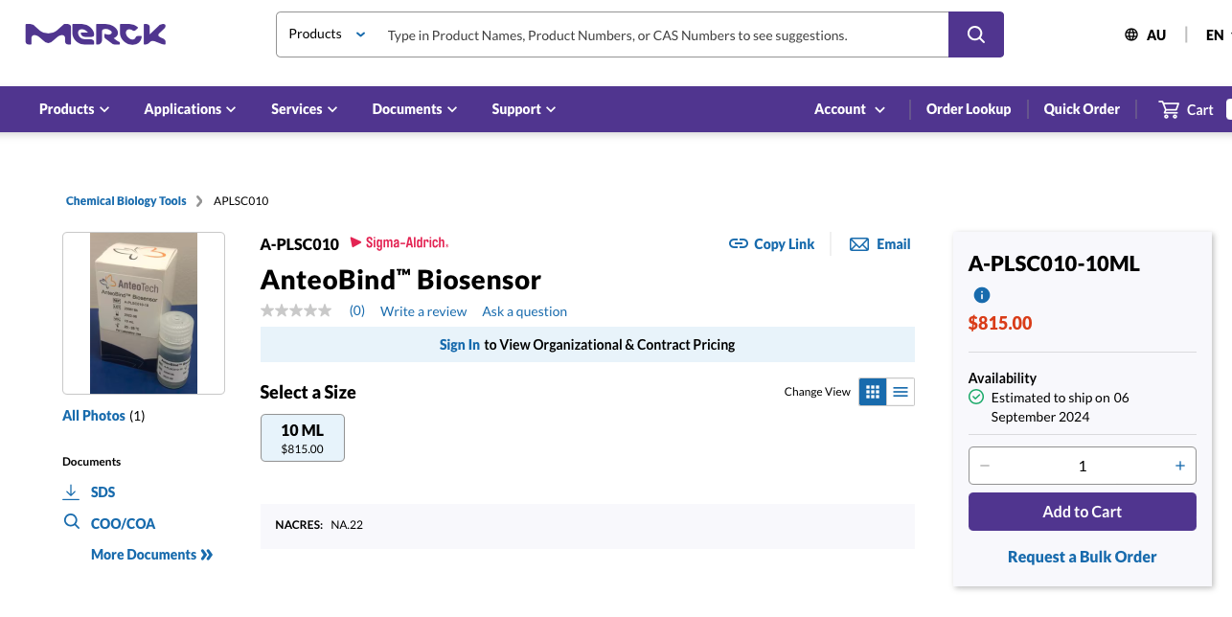Click the SDS download icon
The height and width of the screenshot is (617, 1232).
pos(71,491)
